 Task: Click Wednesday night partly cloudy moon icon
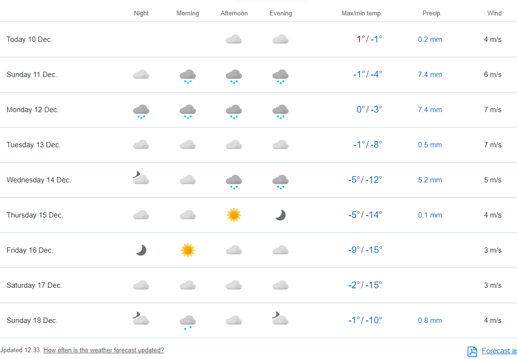(141, 179)
